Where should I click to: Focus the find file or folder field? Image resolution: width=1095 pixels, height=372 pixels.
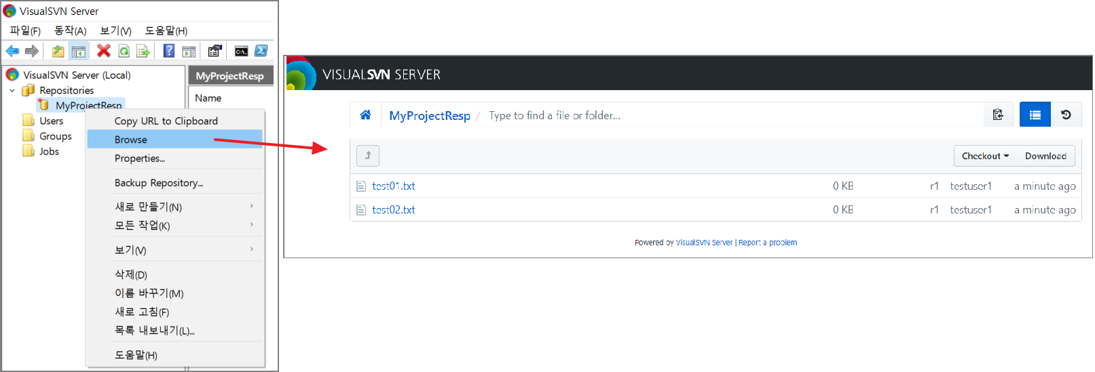733,115
